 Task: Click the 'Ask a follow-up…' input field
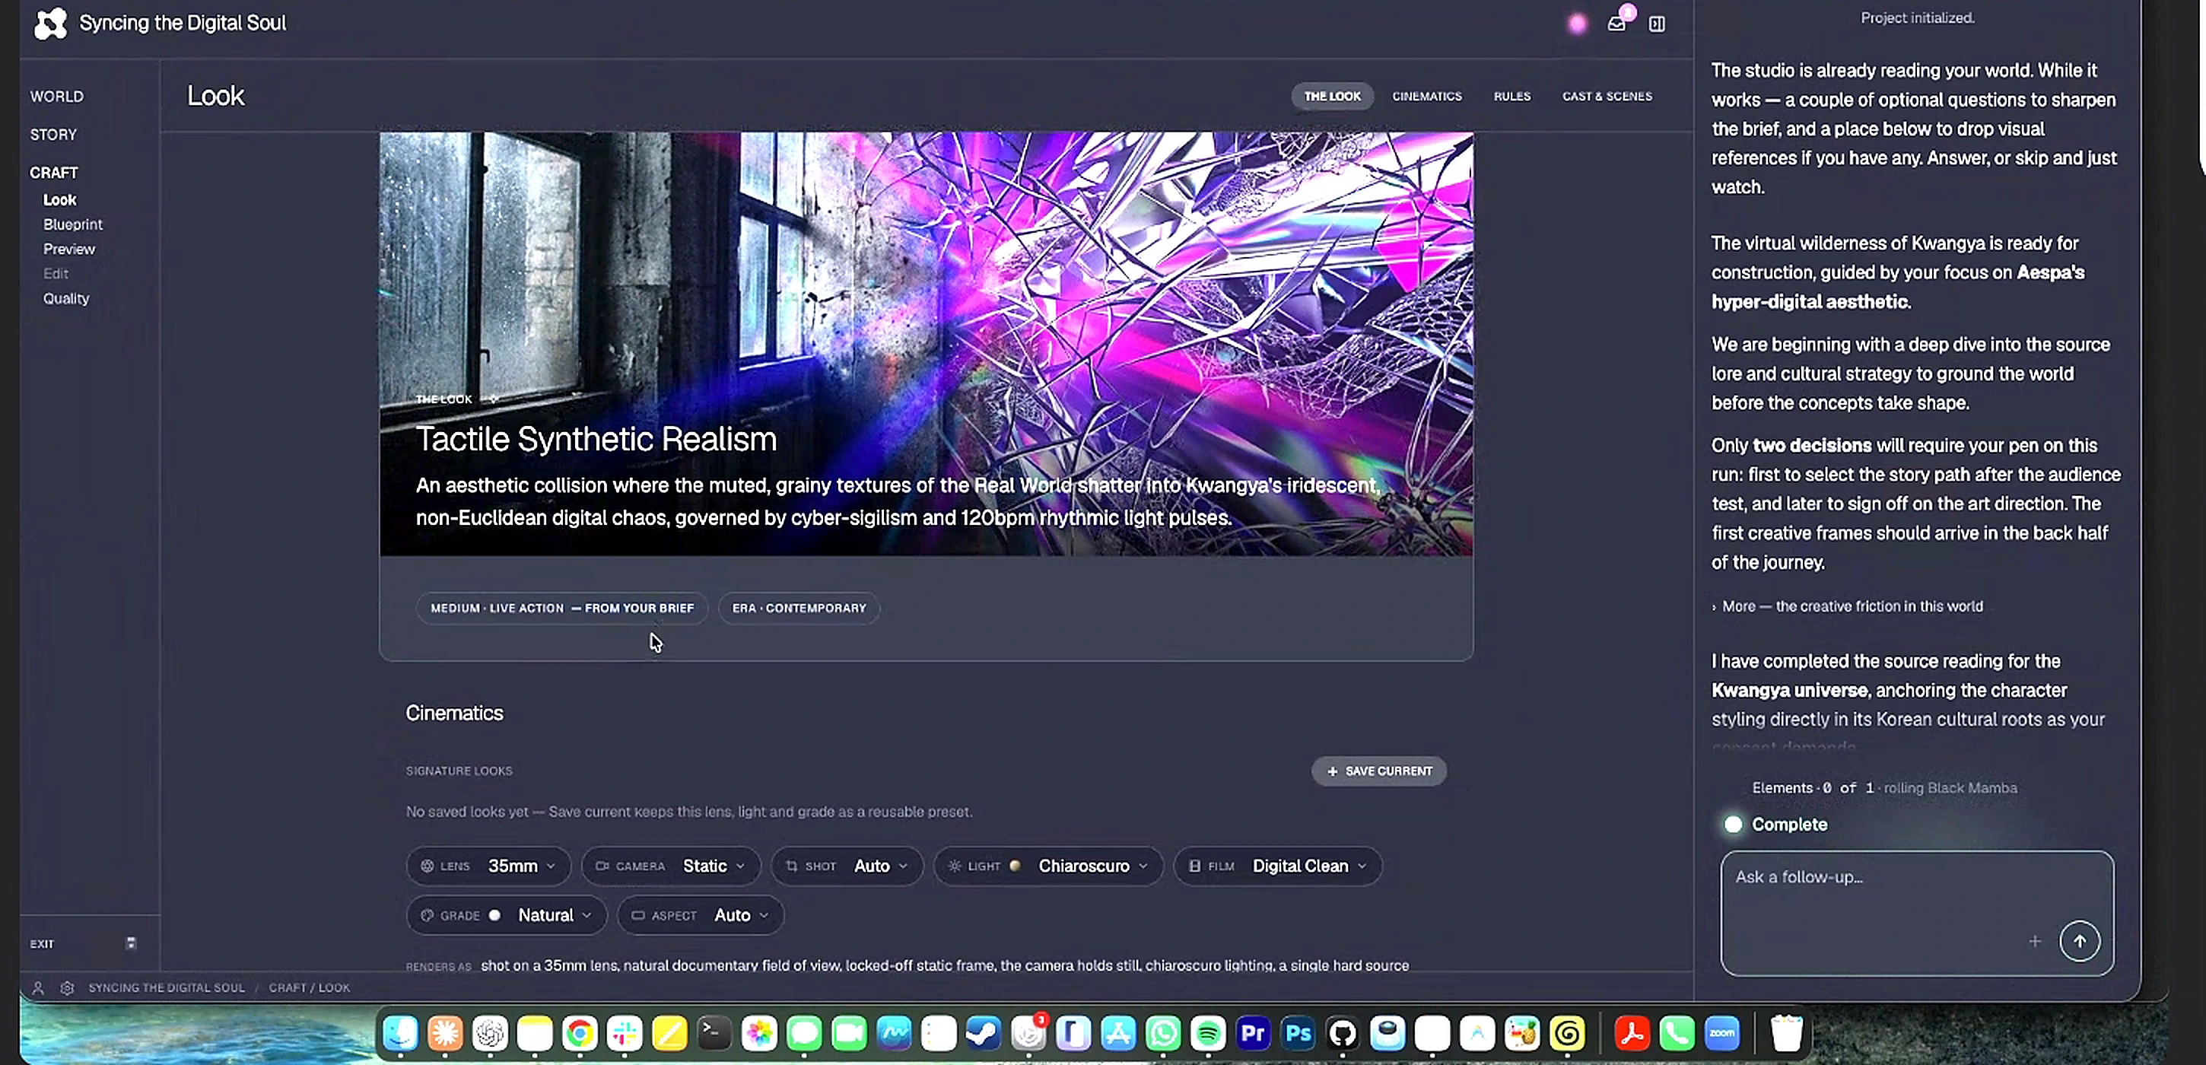1916,913
